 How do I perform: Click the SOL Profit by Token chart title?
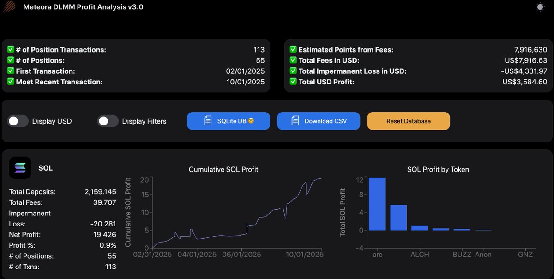[438, 169]
